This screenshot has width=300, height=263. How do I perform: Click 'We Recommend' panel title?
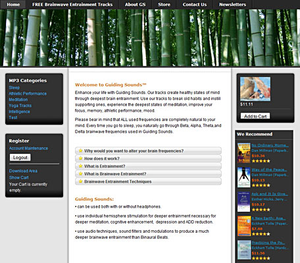[x=255, y=134]
